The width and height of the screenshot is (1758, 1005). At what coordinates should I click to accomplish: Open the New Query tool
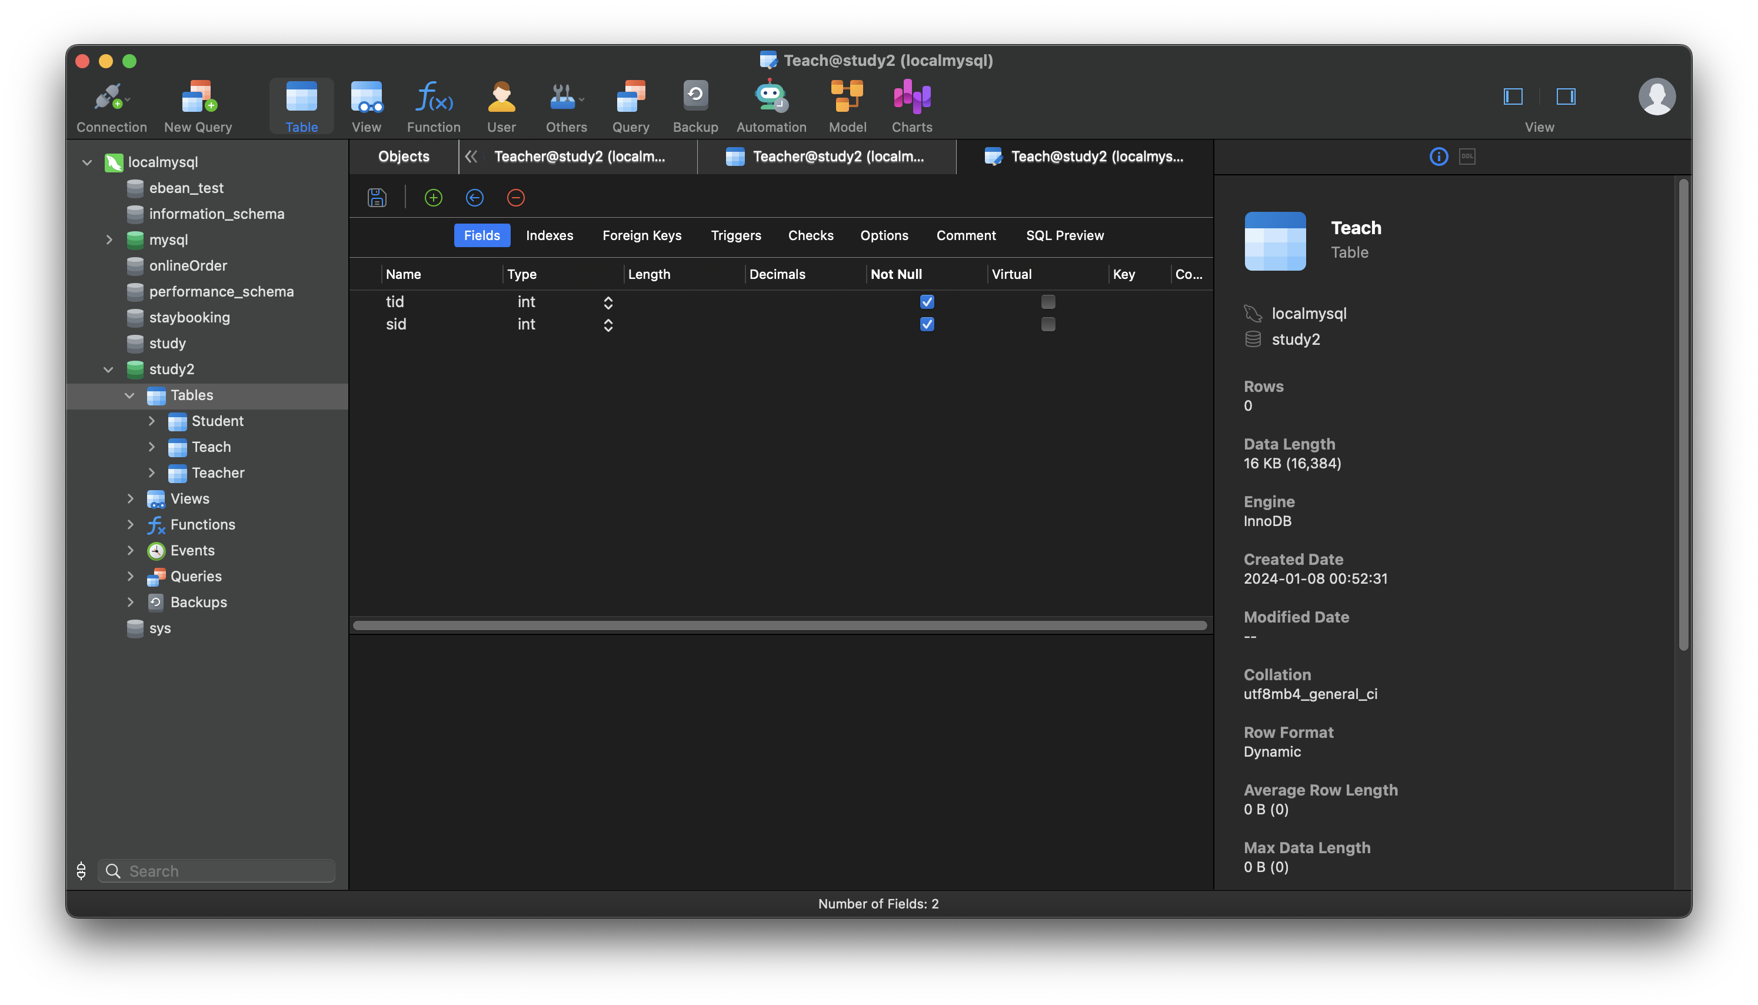pyautogui.click(x=198, y=105)
